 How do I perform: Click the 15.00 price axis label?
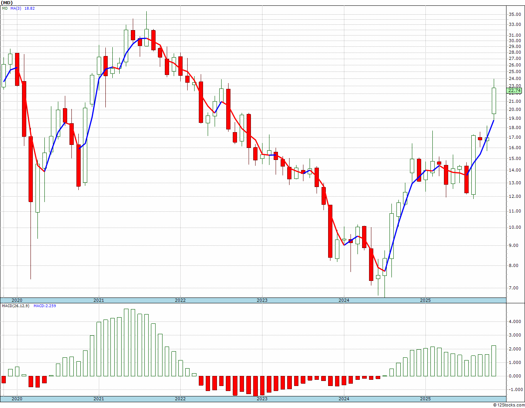tap(515, 158)
